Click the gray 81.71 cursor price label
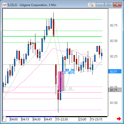124x124 pixels. [x=115, y=90]
